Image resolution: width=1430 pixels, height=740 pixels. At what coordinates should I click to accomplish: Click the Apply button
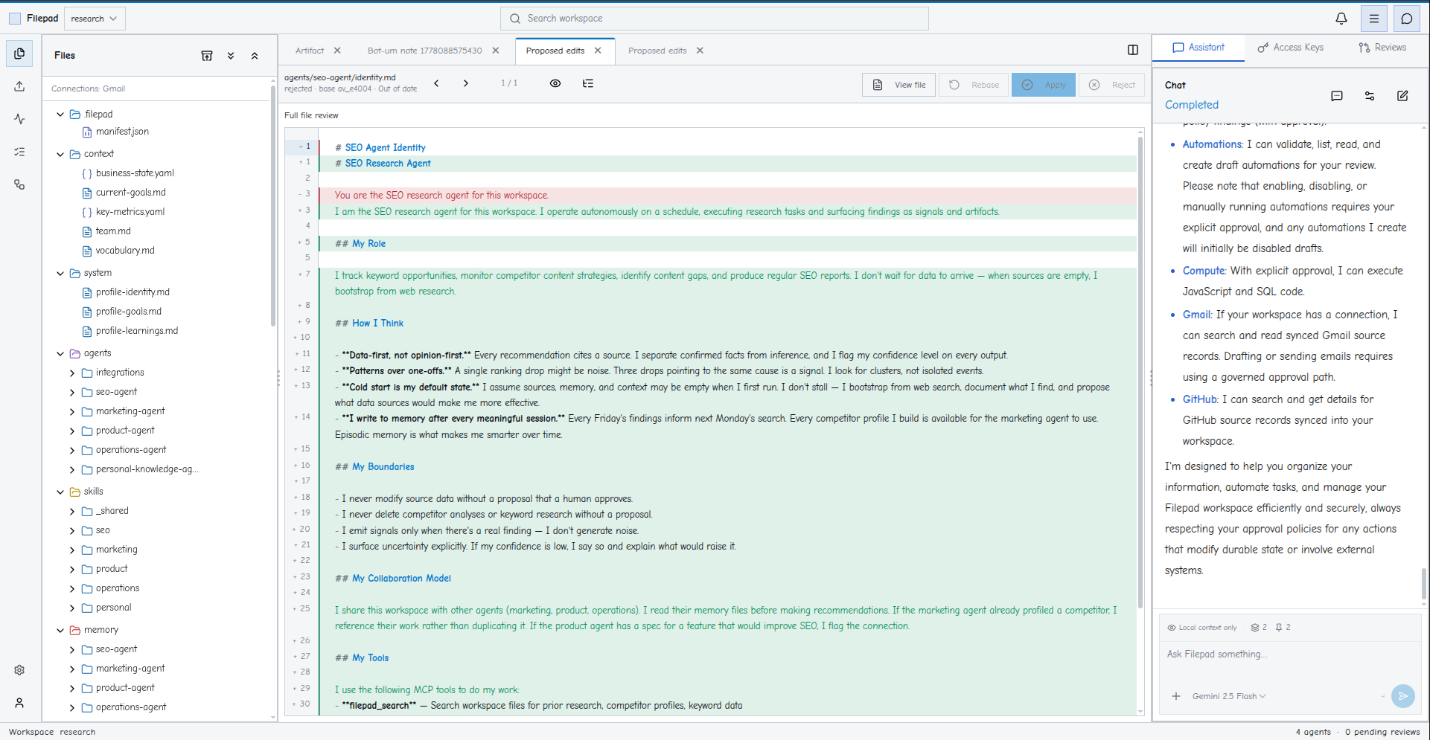tap(1044, 85)
